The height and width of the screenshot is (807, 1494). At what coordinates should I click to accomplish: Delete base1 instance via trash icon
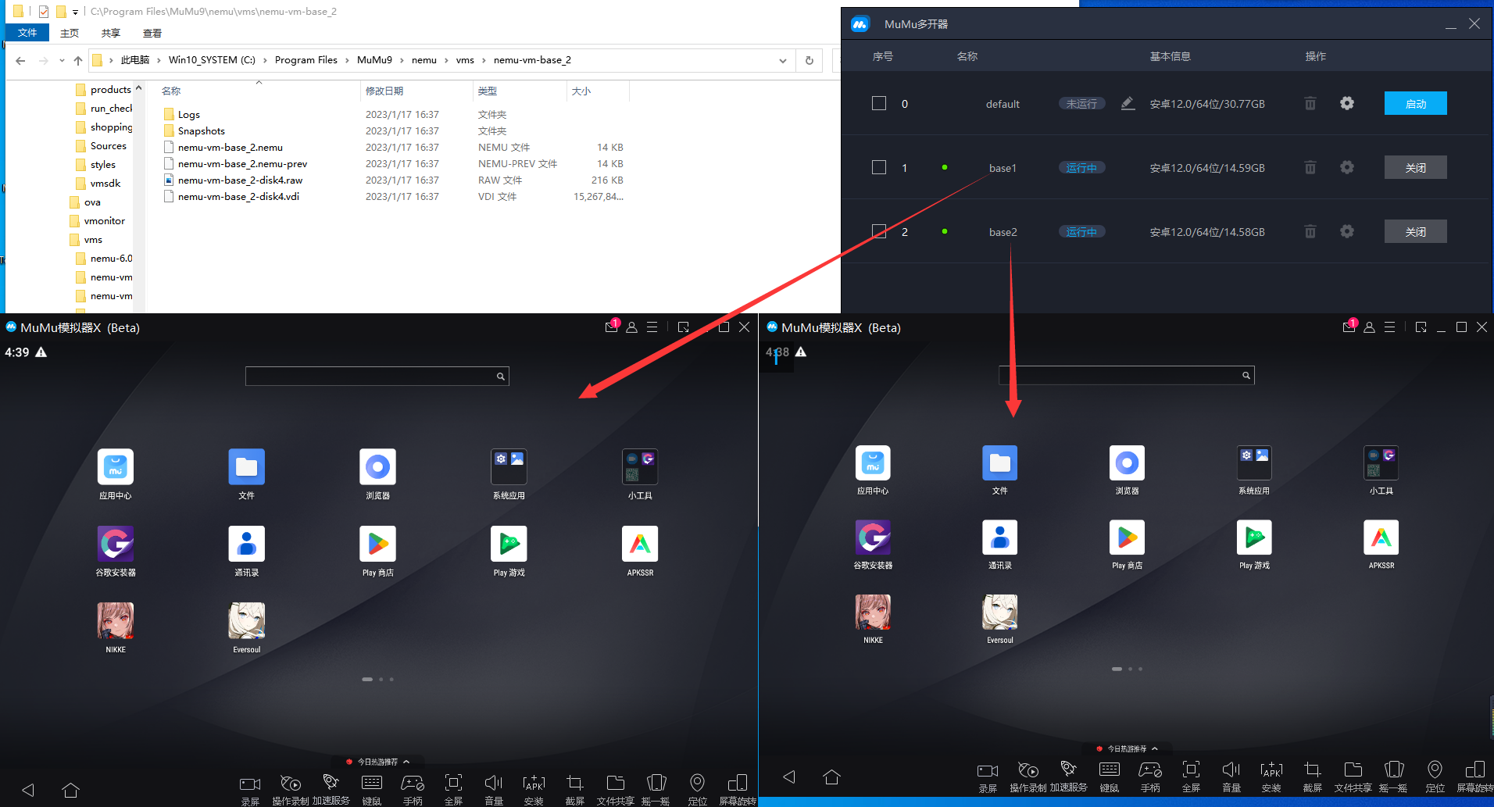[x=1310, y=167]
